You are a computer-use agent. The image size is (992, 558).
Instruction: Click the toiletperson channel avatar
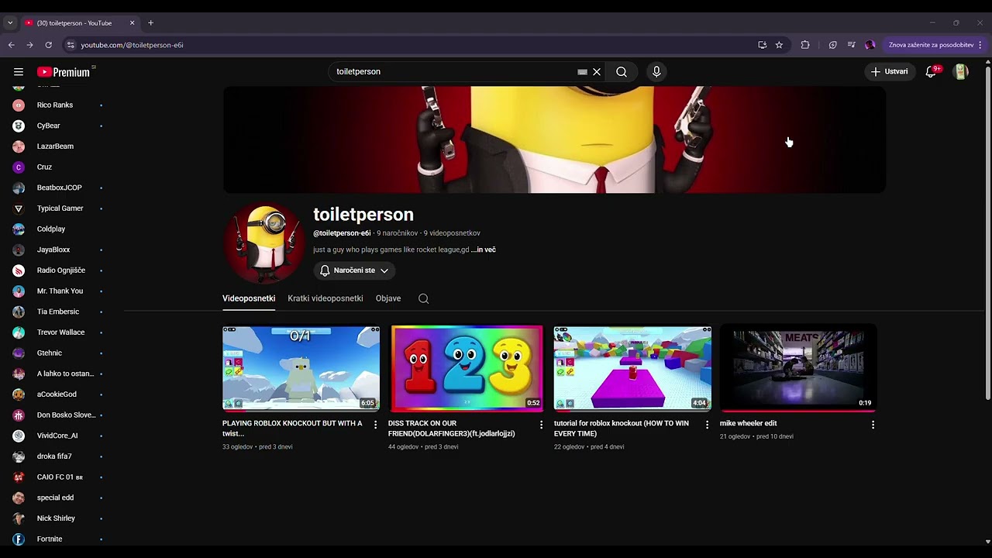[264, 243]
